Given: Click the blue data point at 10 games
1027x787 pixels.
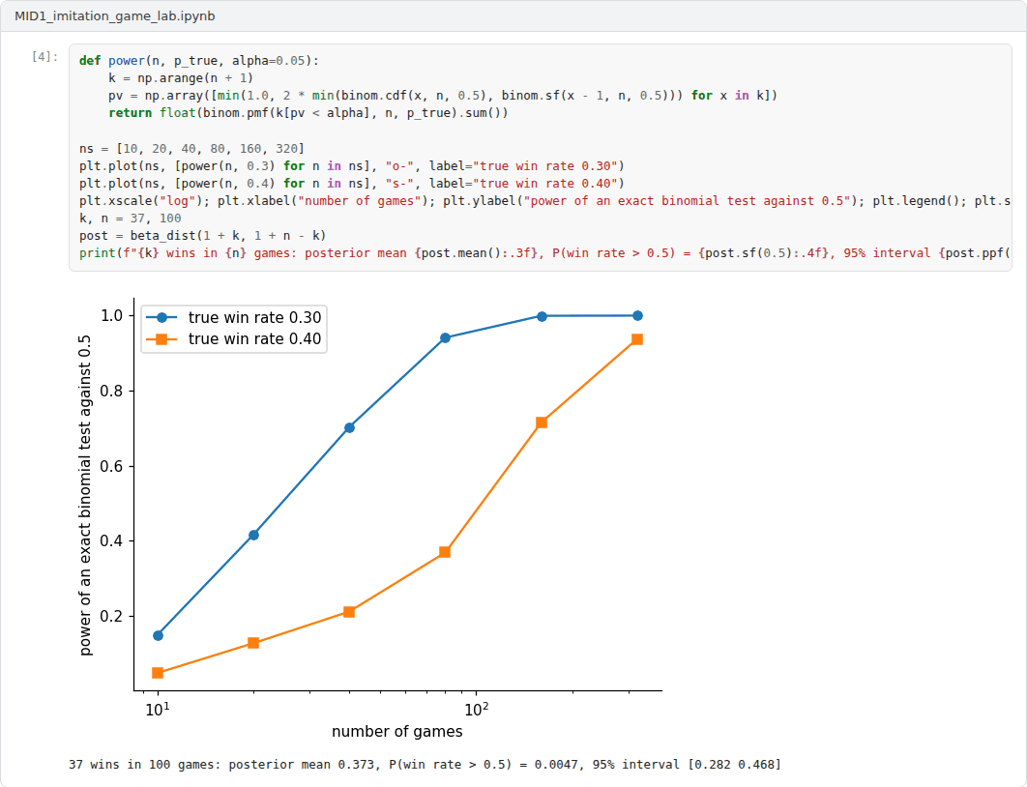Looking at the screenshot, I should click(158, 635).
